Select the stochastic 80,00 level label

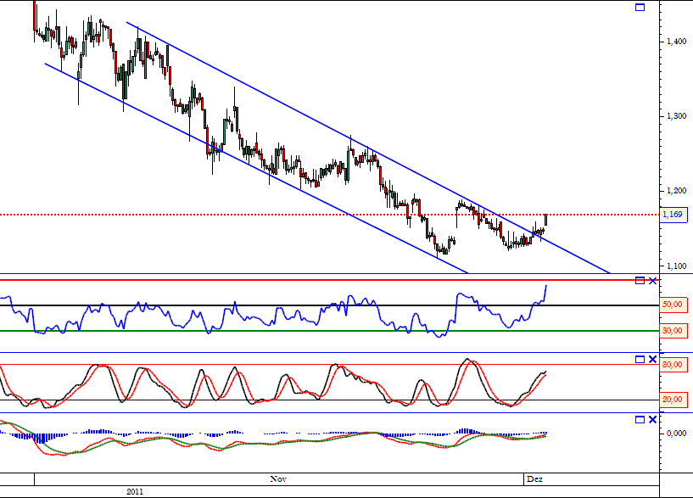pyautogui.click(x=673, y=365)
